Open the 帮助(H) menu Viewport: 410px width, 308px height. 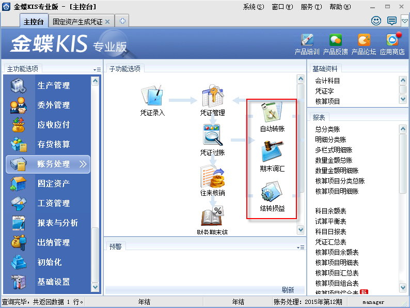(x=340, y=7)
